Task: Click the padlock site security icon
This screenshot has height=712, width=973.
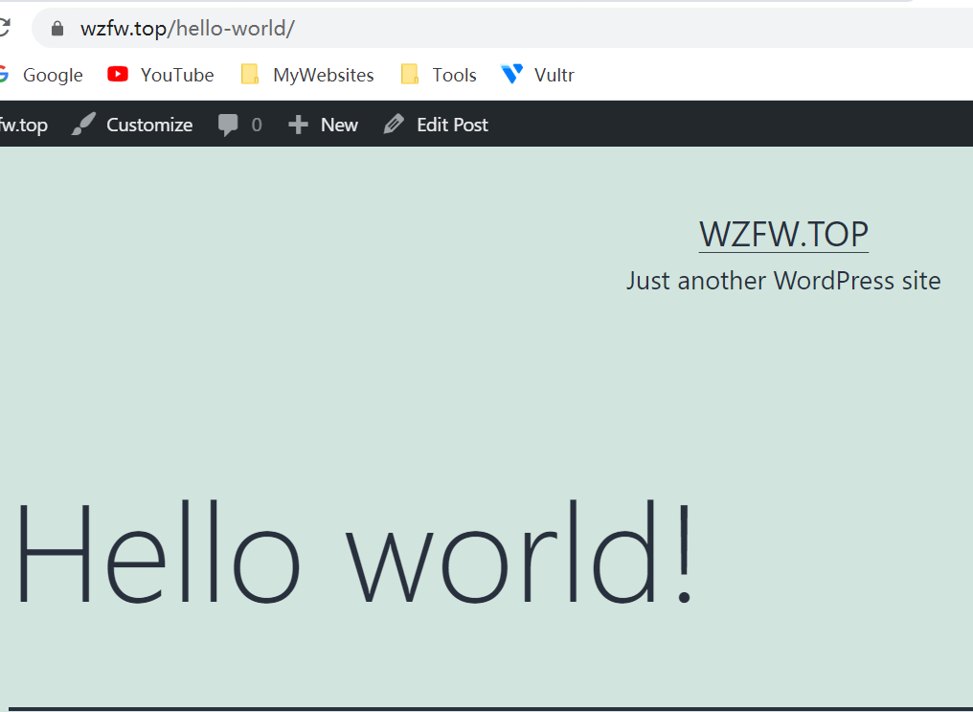Action: pos(57,29)
